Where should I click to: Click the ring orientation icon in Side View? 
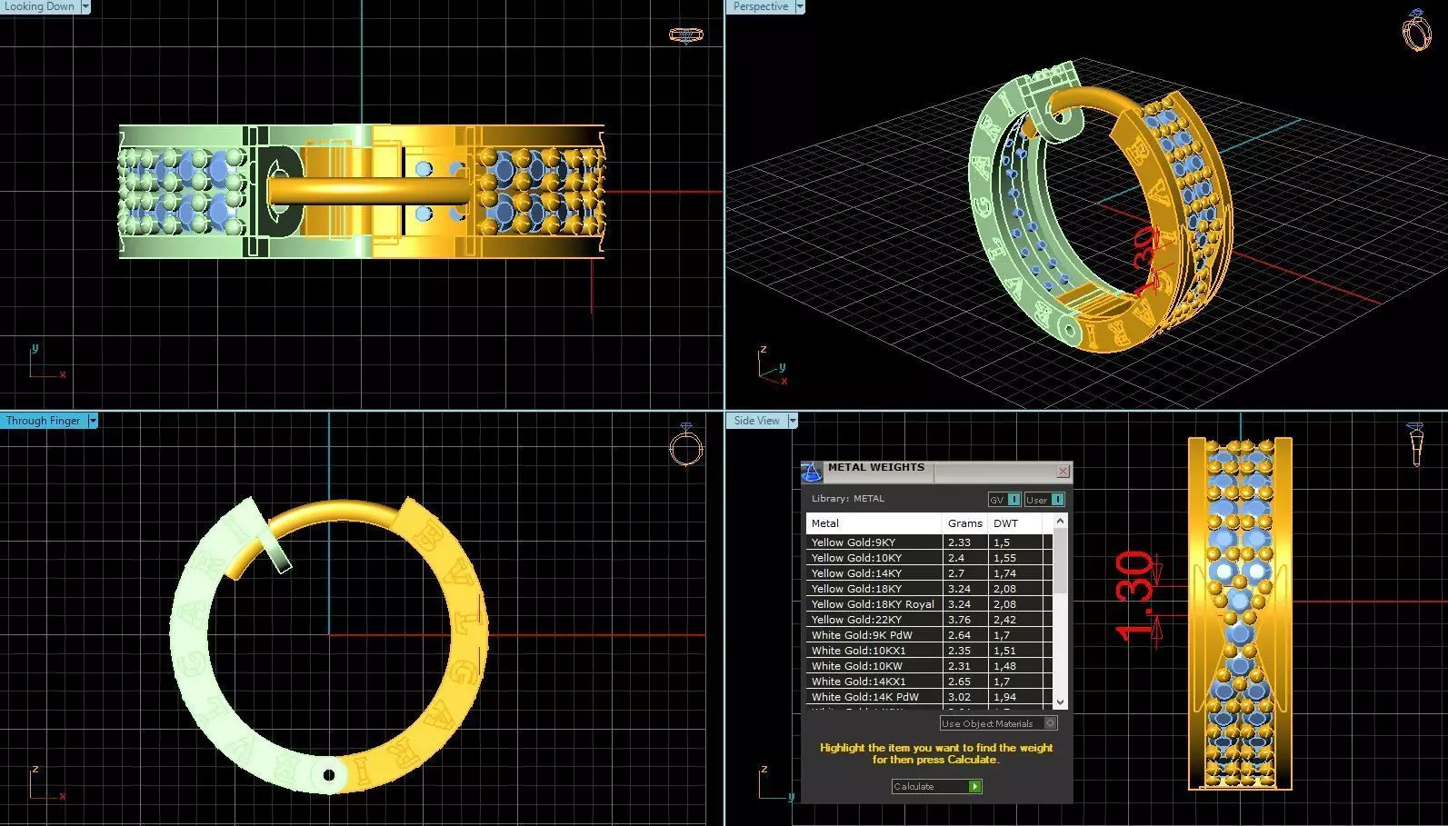click(1415, 444)
